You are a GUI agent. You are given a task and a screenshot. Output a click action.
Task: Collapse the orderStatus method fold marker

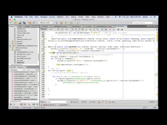point(46,39)
